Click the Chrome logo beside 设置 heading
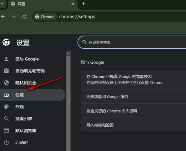Screen dimensions: 186x151 pos(6,42)
